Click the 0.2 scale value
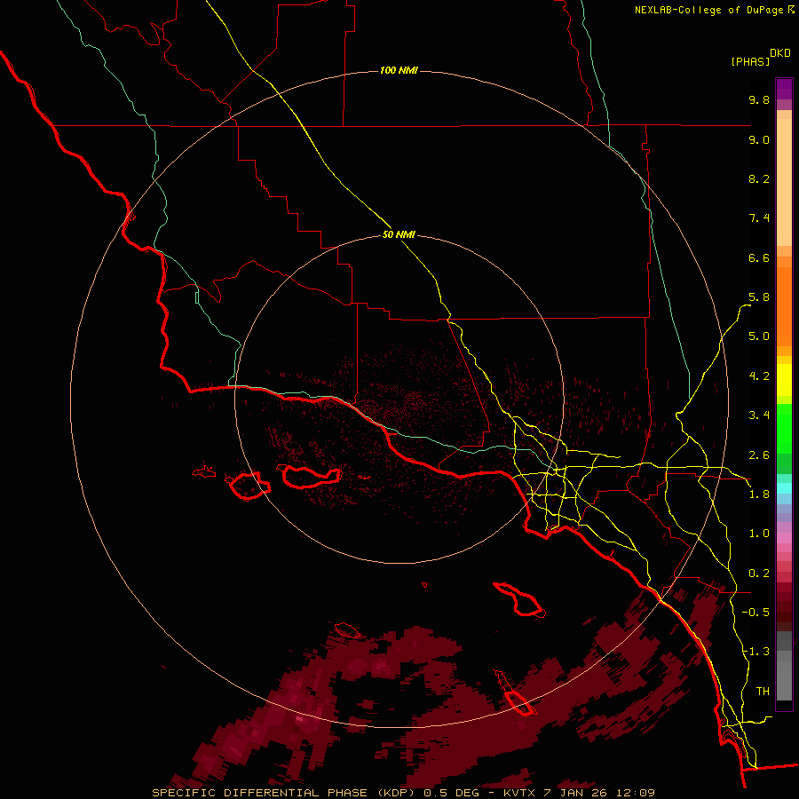This screenshot has height=799, width=799. pos(759,574)
